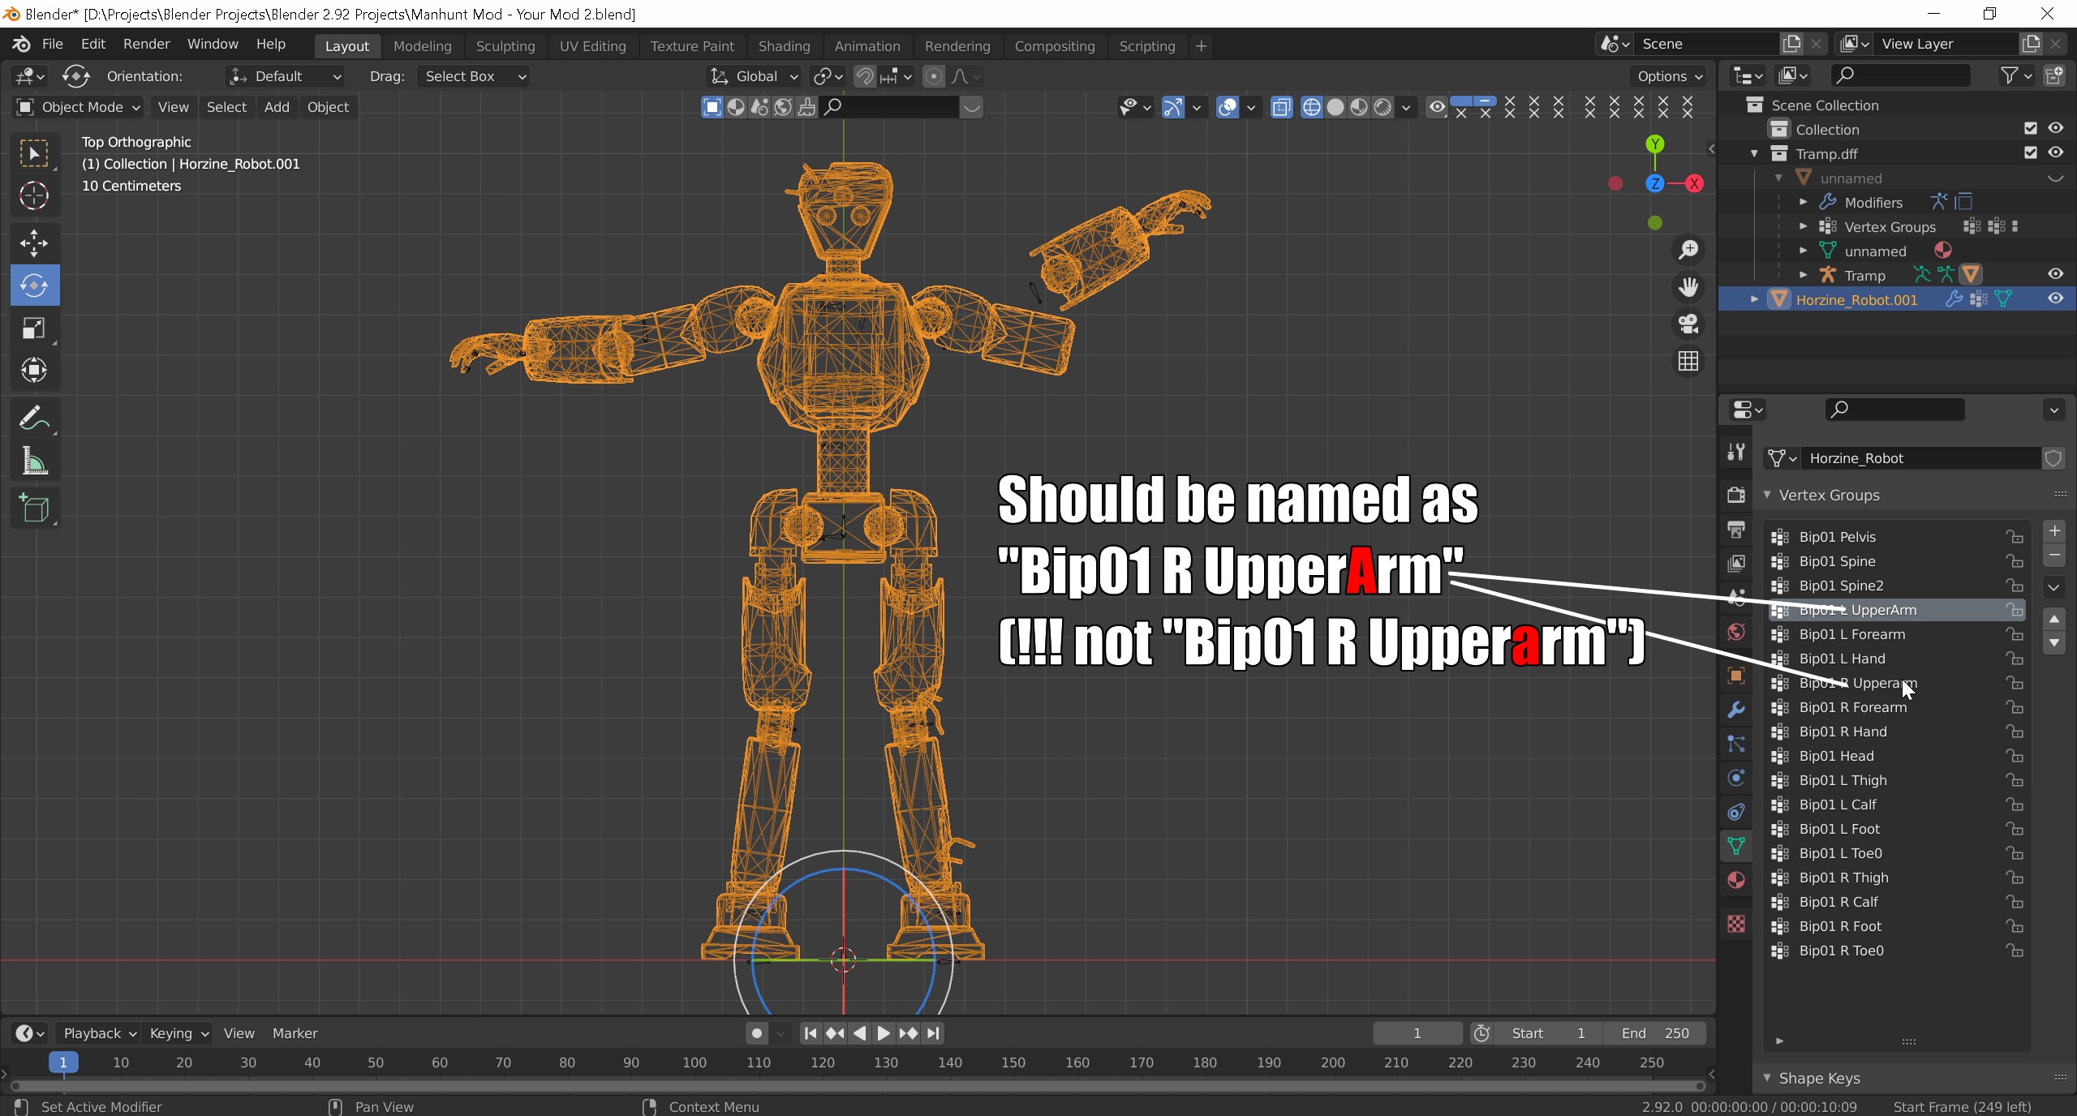Open the Global transform orientation dropdown

point(755,76)
